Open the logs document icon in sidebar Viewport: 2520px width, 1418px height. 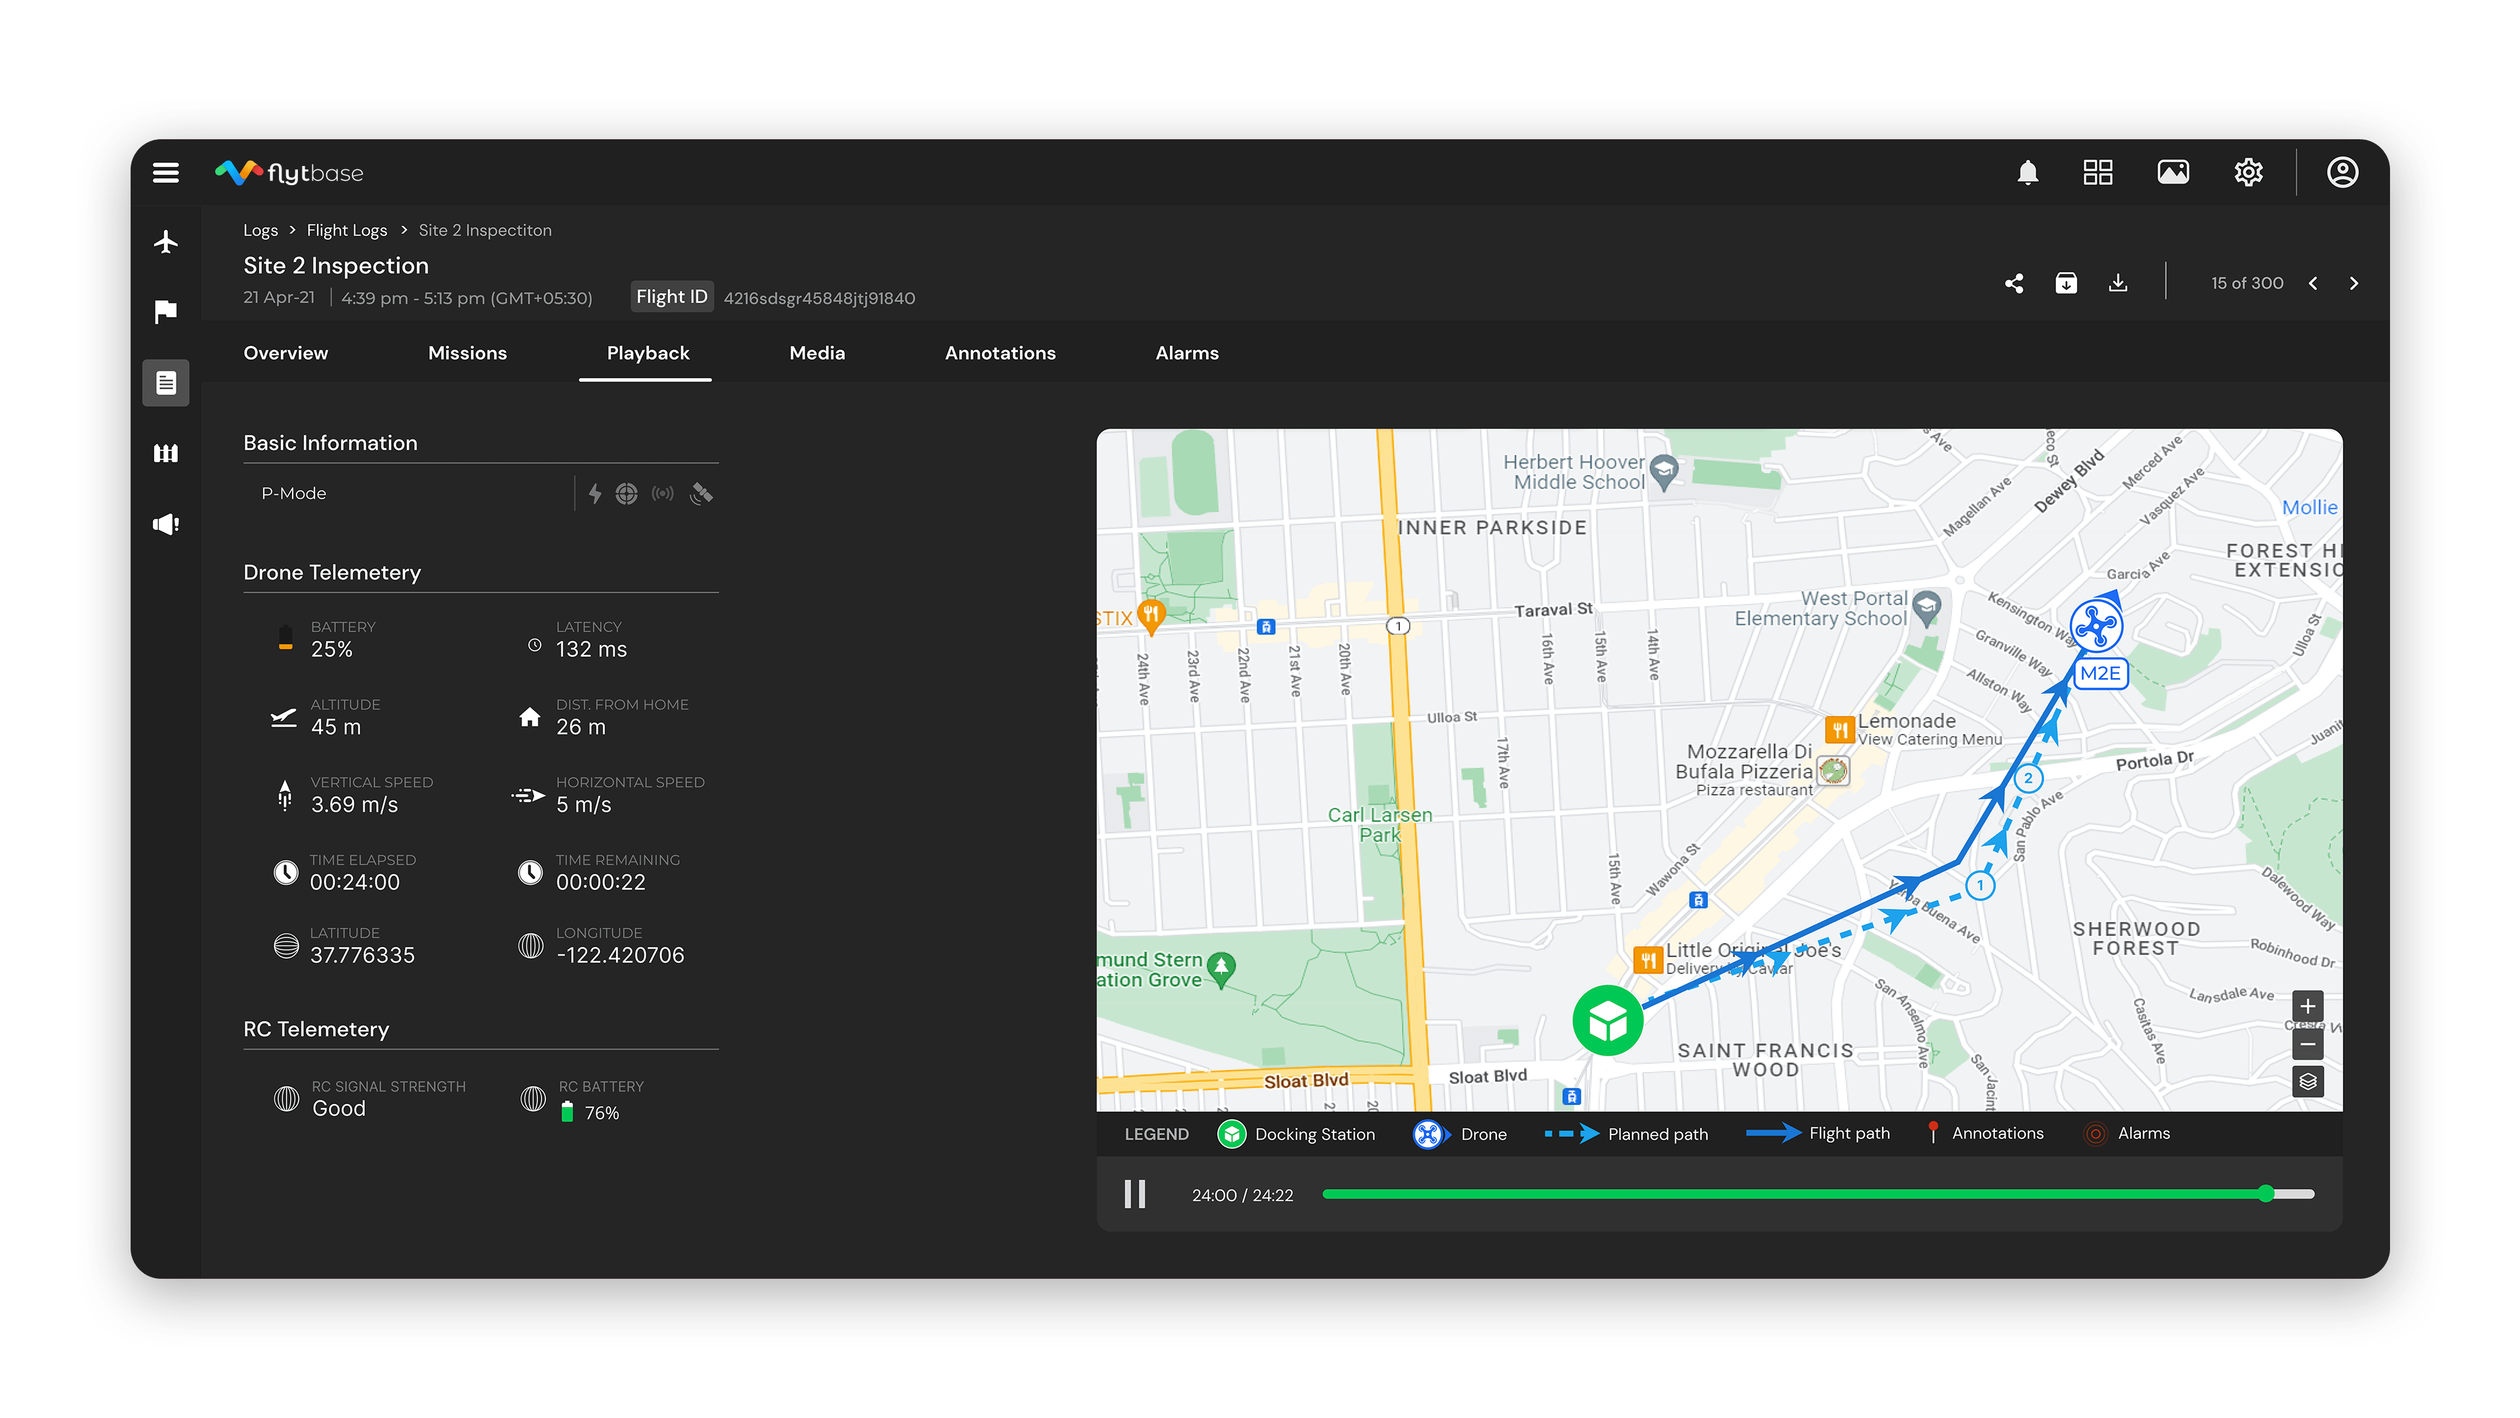point(165,383)
